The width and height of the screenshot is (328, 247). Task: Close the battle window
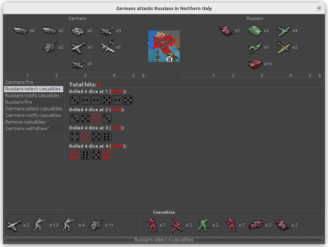pyautogui.click(x=319, y=8)
